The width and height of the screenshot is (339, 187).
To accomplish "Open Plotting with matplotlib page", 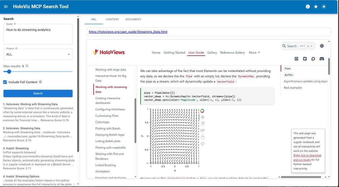I will coord(111,147).
